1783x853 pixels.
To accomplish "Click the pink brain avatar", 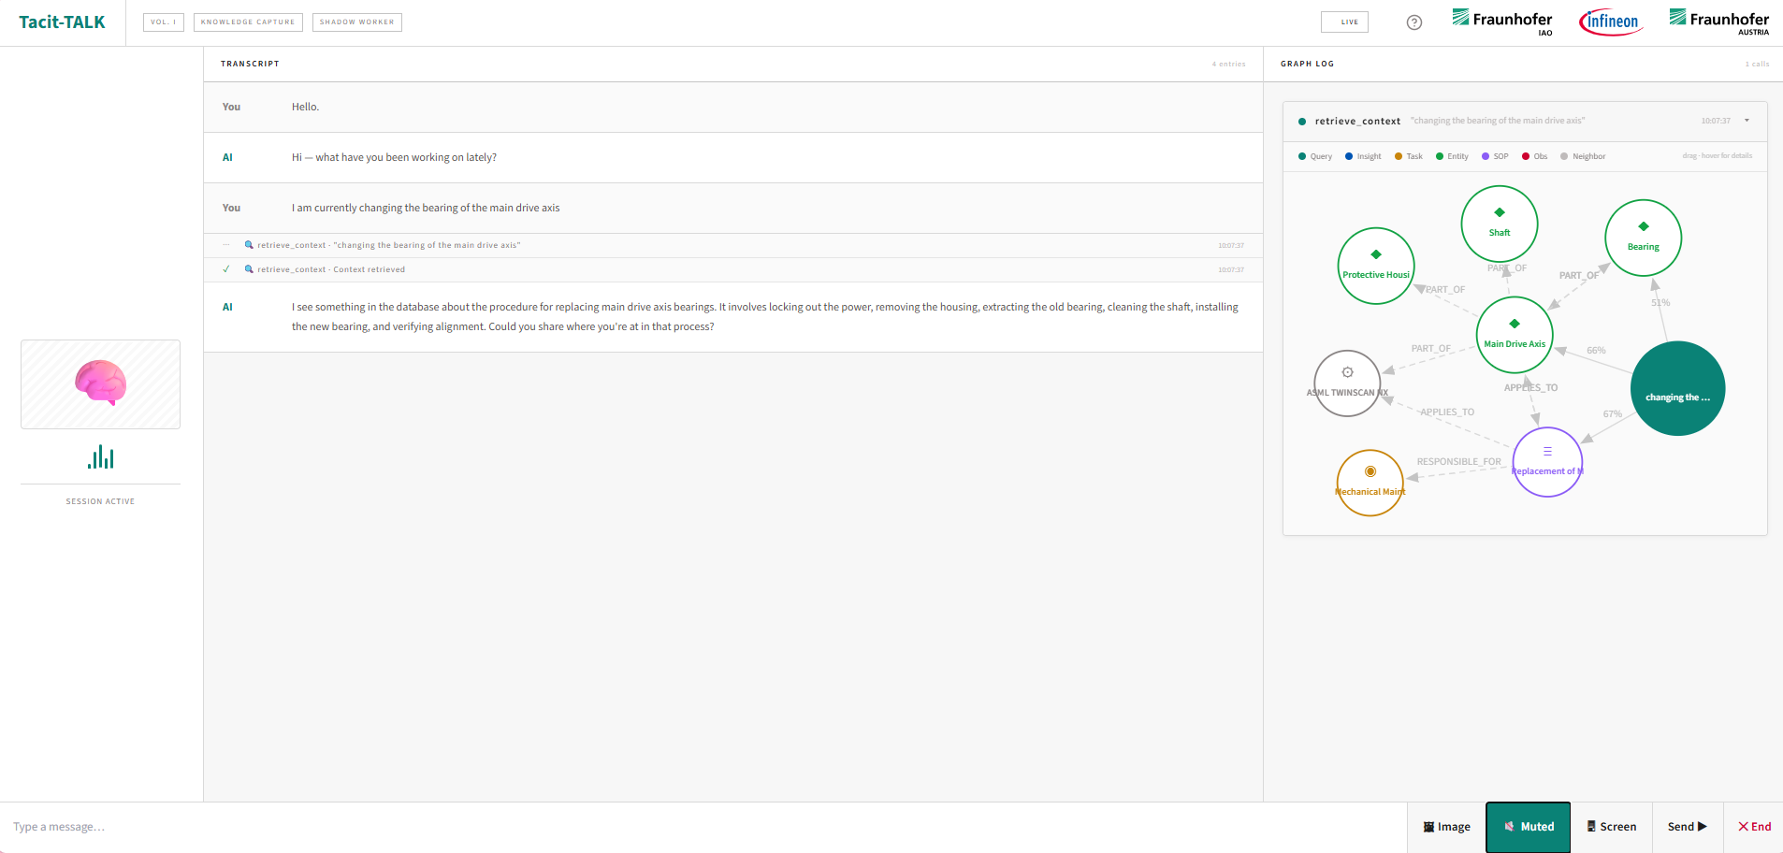I will pyautogui.click(x=100, y=383).
